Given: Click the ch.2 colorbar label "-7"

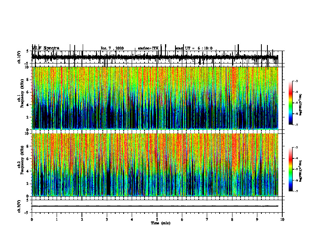Looking at the screenshot, I should click(x=296, y=191).
